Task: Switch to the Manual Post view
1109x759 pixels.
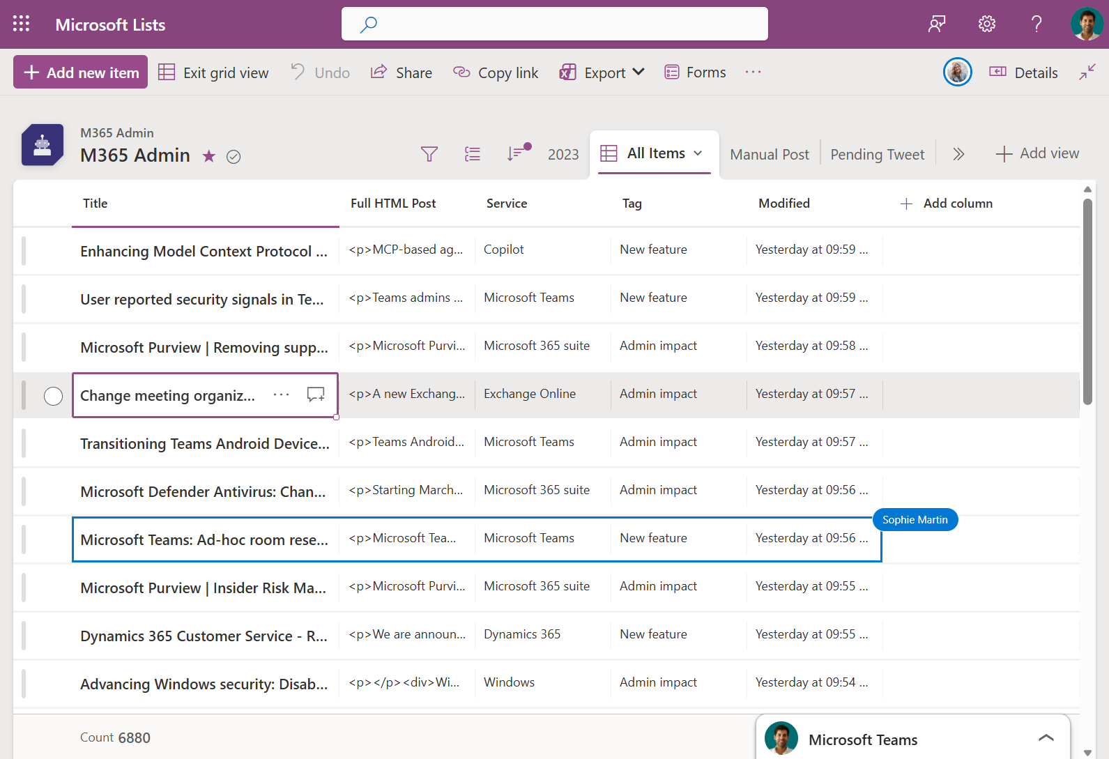Action: (770, 155)
